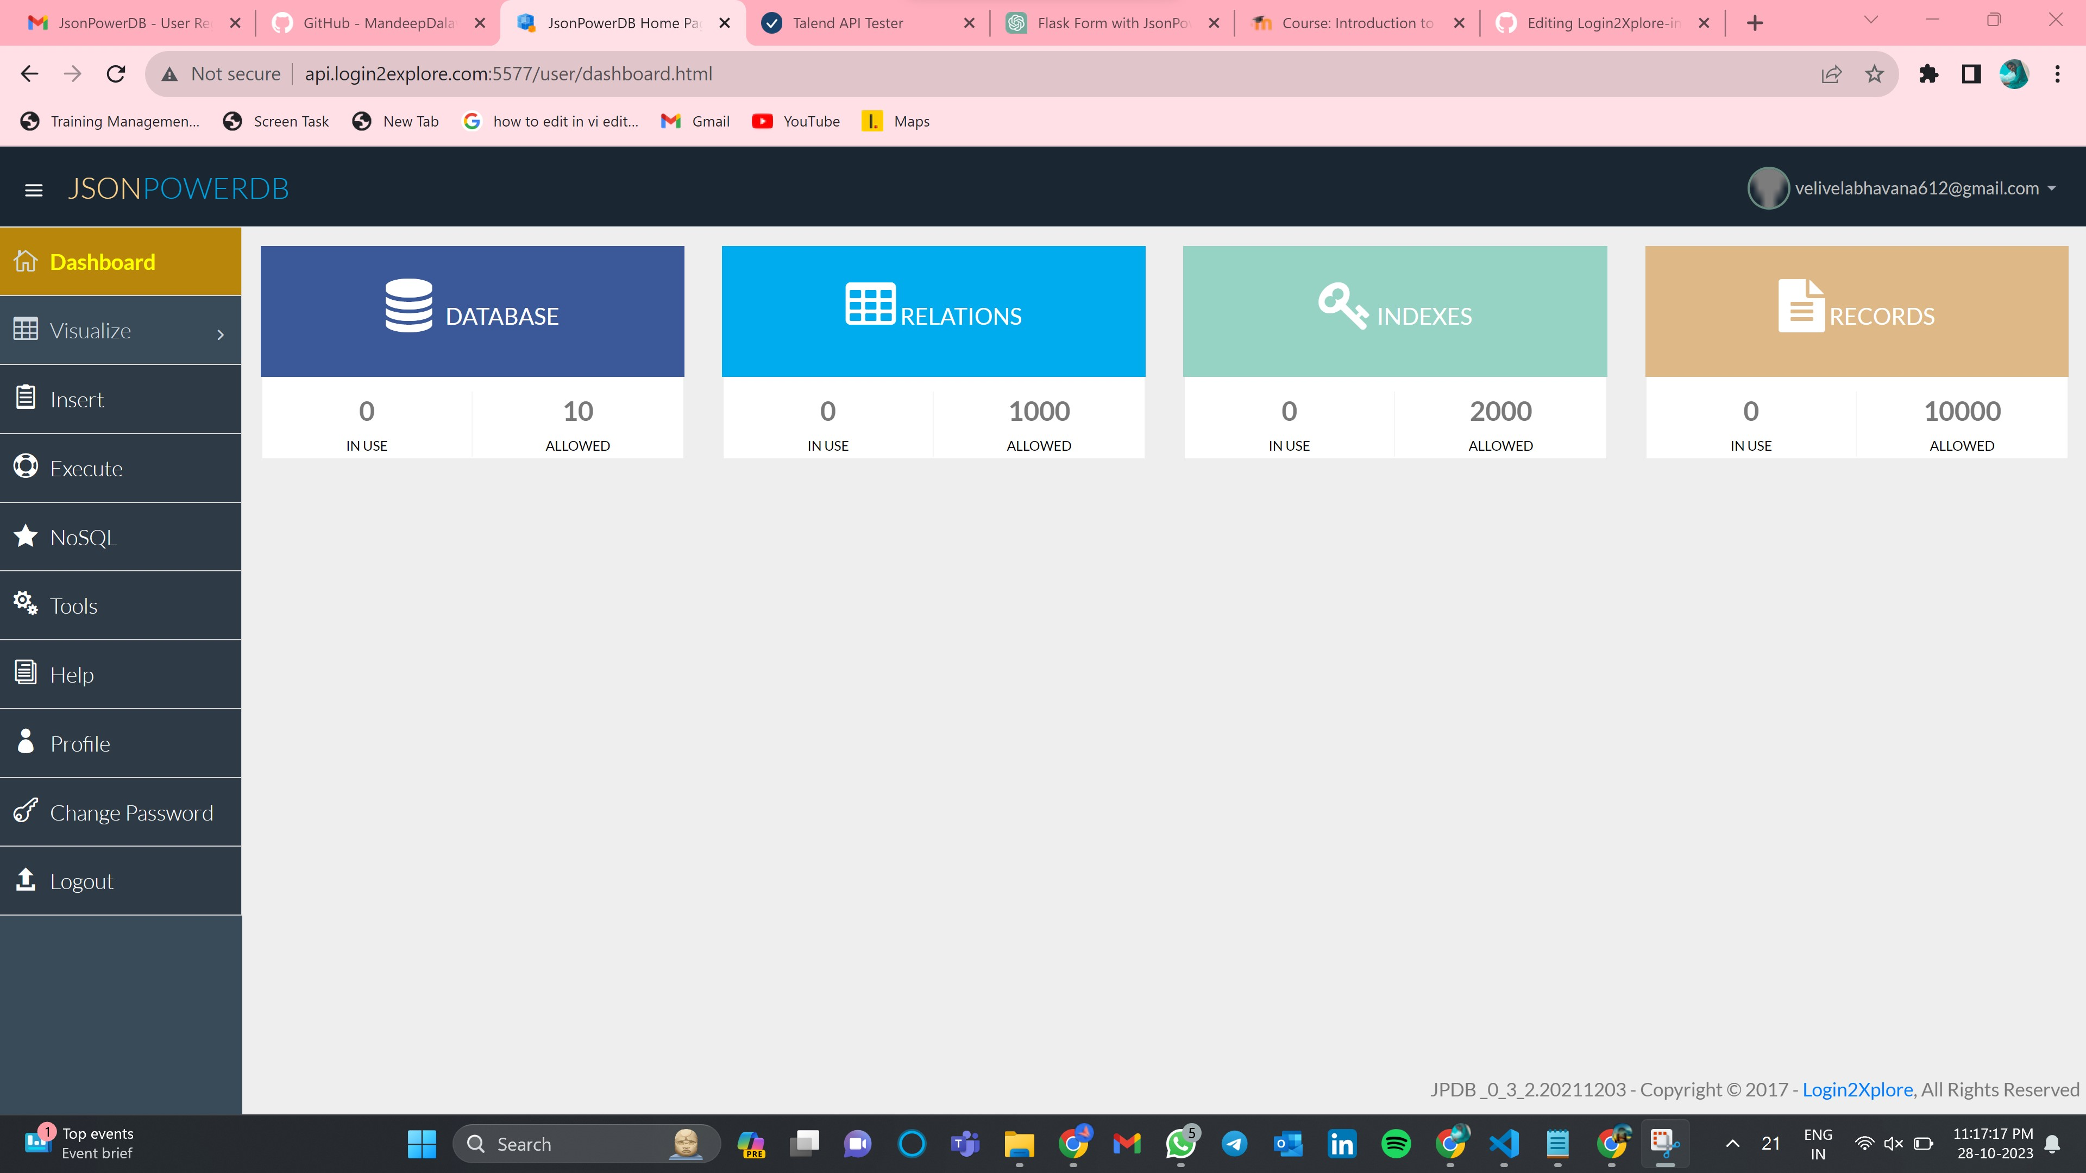The width and height of the screenshot is (2086, 1173).
Task: Launch Spotify from the taskbar
Action: [1394, 1143]
